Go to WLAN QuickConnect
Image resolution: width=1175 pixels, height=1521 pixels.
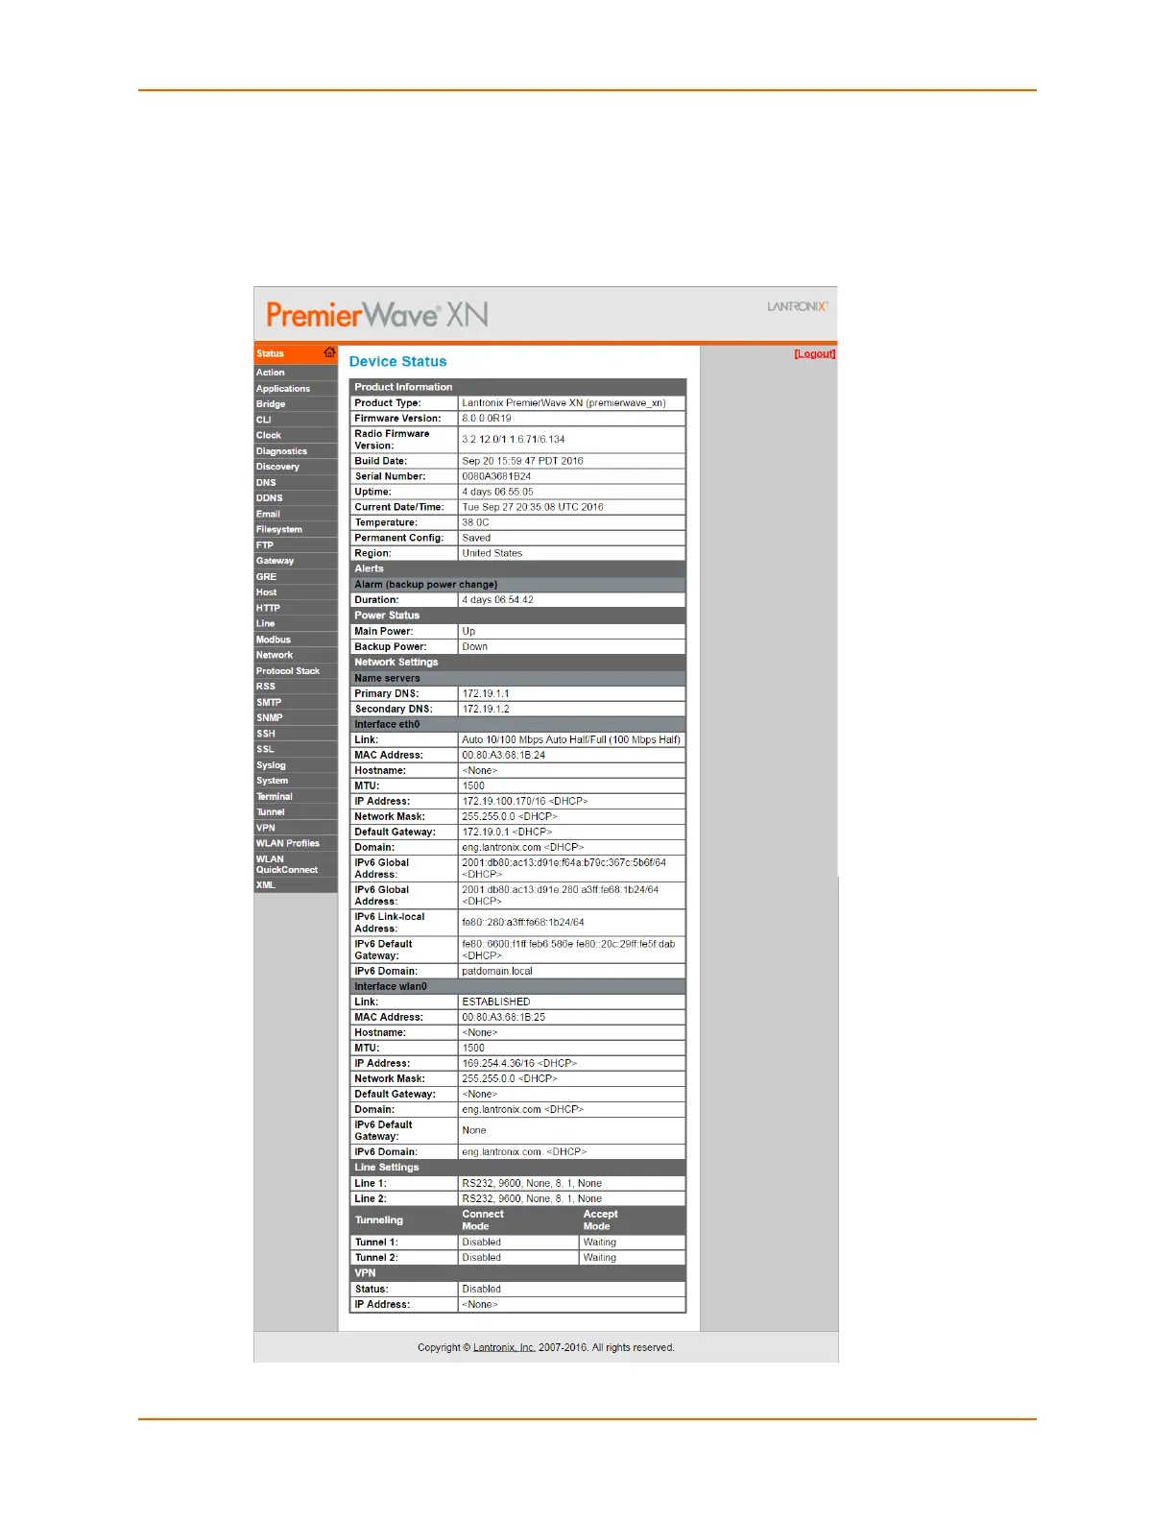pyautogui.click(x=296, y=864)
